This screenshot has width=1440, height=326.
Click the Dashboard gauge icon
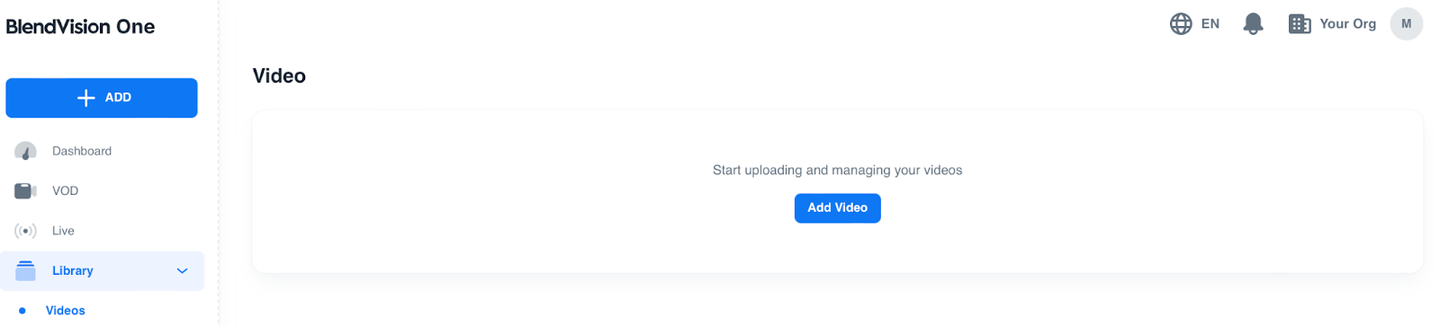25,151
